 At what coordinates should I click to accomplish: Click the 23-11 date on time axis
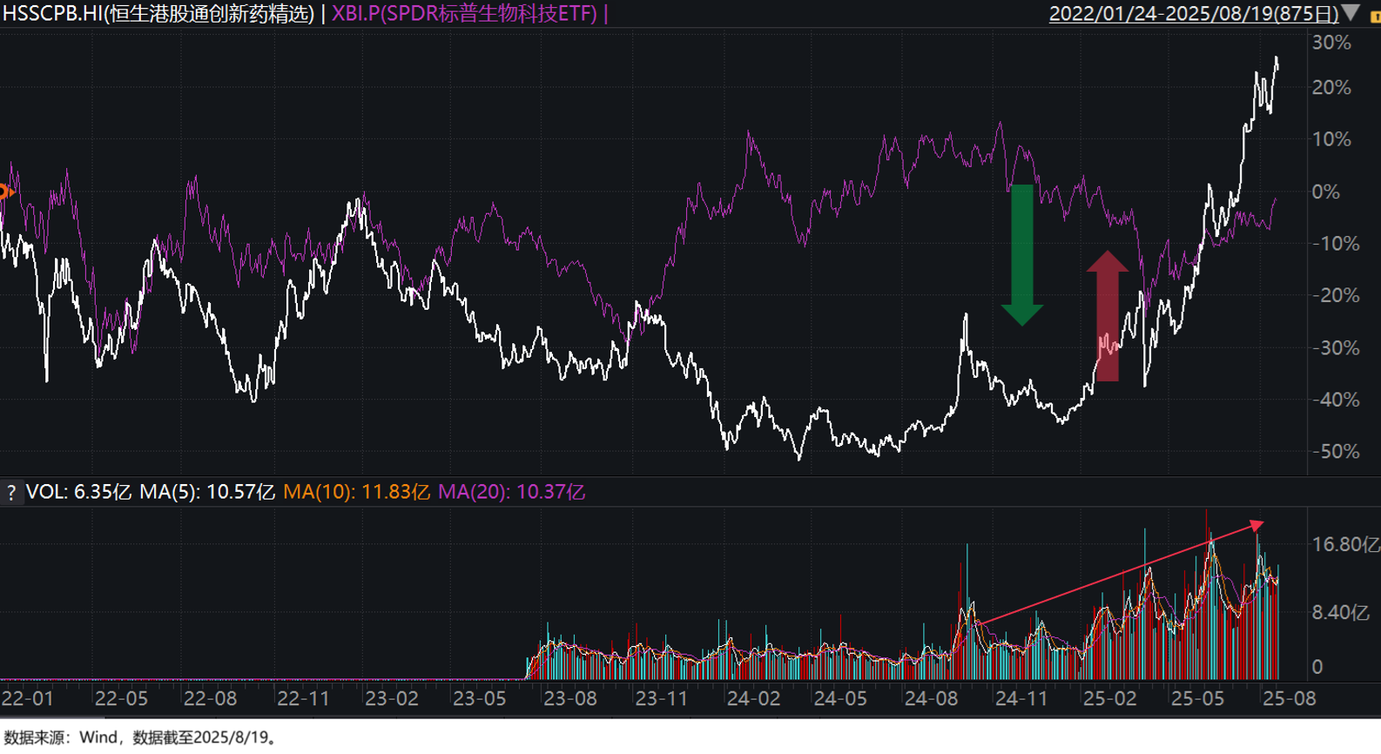[x=662, y=699]
